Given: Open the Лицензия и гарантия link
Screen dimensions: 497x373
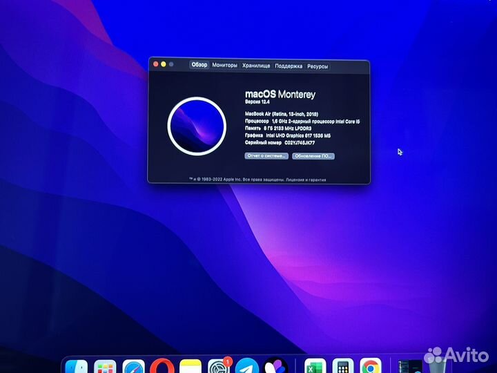Looking at the screenshot, I should pyautogui.click(x=306, y=180).
